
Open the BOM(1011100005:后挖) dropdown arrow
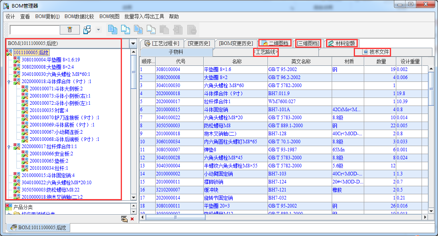(133, 43)
